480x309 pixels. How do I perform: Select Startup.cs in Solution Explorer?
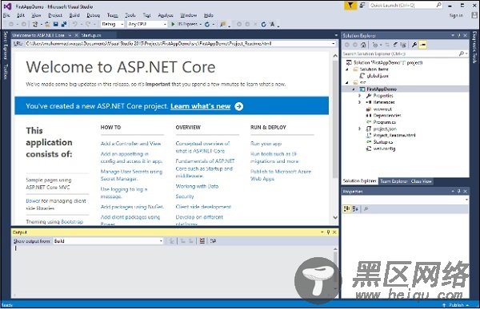382,142
